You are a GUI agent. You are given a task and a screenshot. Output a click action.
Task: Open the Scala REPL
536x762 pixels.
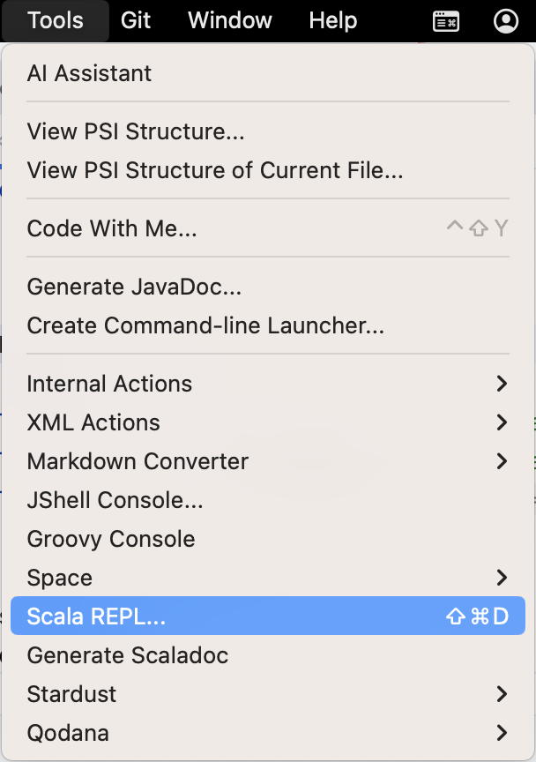point(99,616)
